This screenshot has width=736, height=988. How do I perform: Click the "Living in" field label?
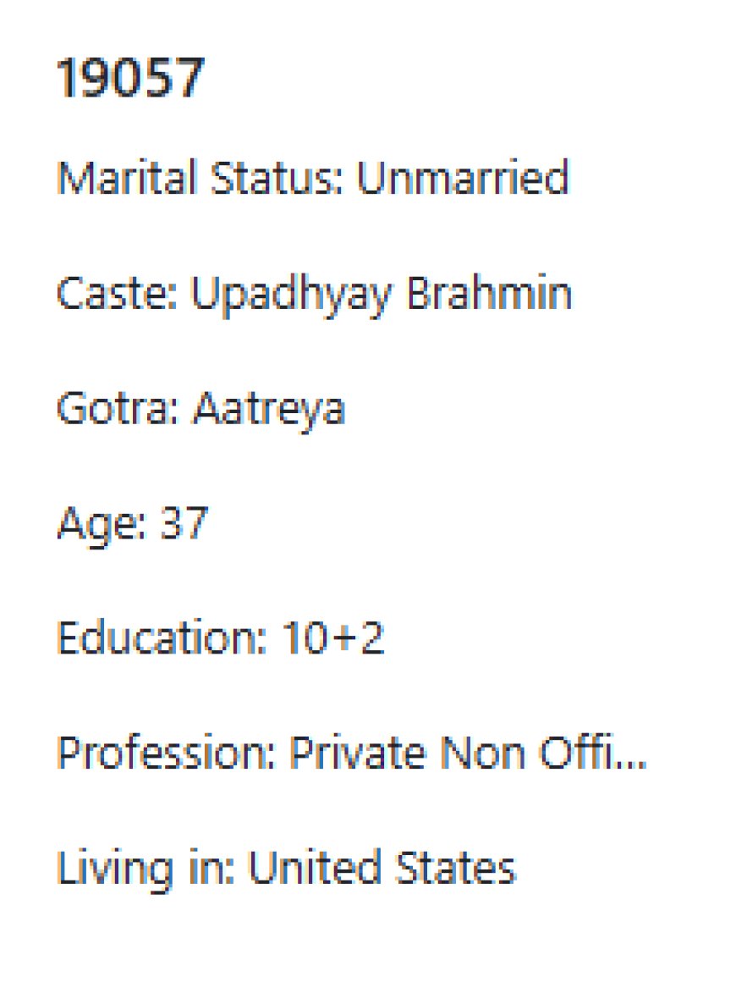[x=145, y=869]
